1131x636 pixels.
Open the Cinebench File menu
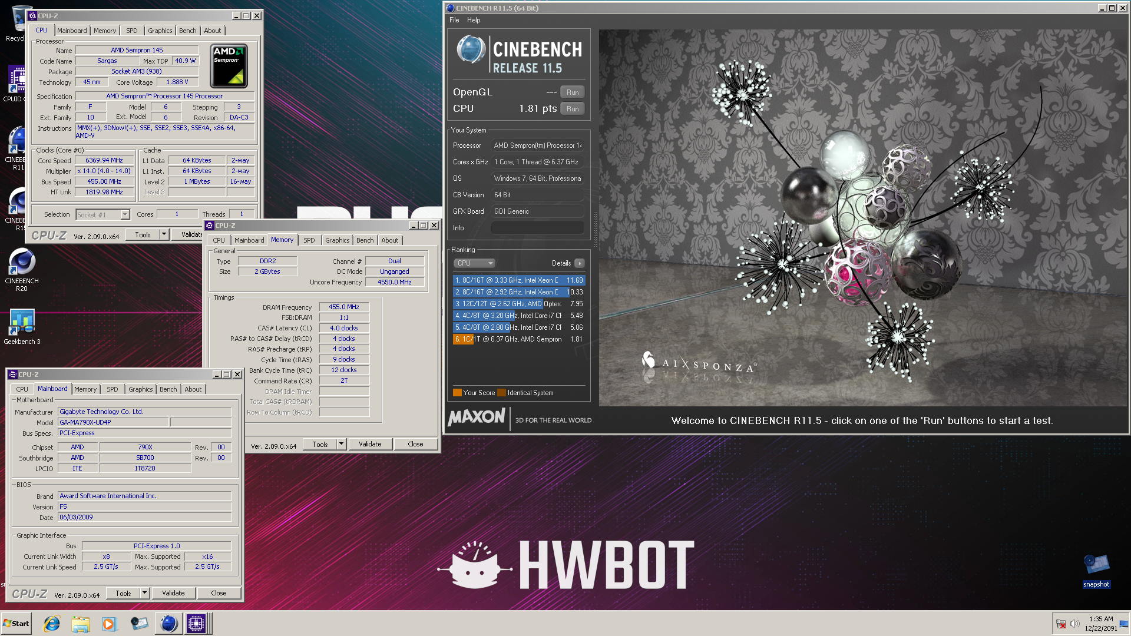[454, 20]
